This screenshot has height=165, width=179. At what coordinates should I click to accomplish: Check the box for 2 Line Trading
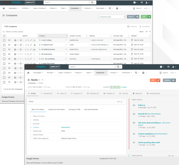(x=4, y=40)
